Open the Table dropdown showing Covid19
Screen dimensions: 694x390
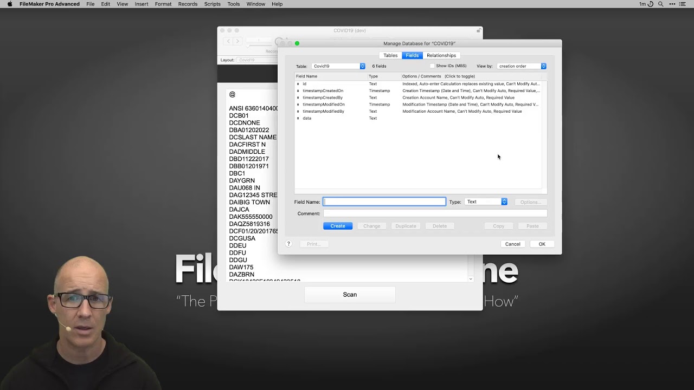338,66
